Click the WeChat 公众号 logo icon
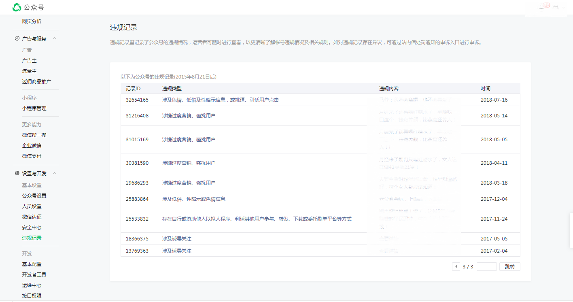Image resolution: width=573 pixels, height=302 pixels. coord(17,7)
